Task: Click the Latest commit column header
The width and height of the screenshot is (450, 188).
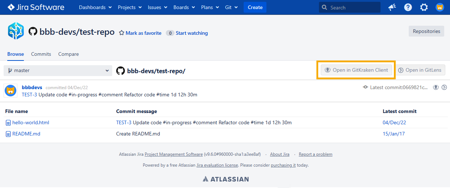Action: pyautogui.click(x=400, y=111)
